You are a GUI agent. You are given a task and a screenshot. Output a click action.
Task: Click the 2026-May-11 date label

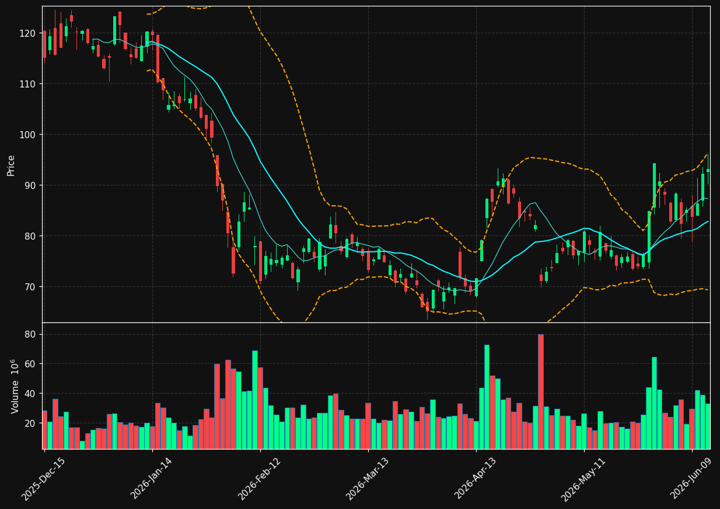[x=583, y=479]
